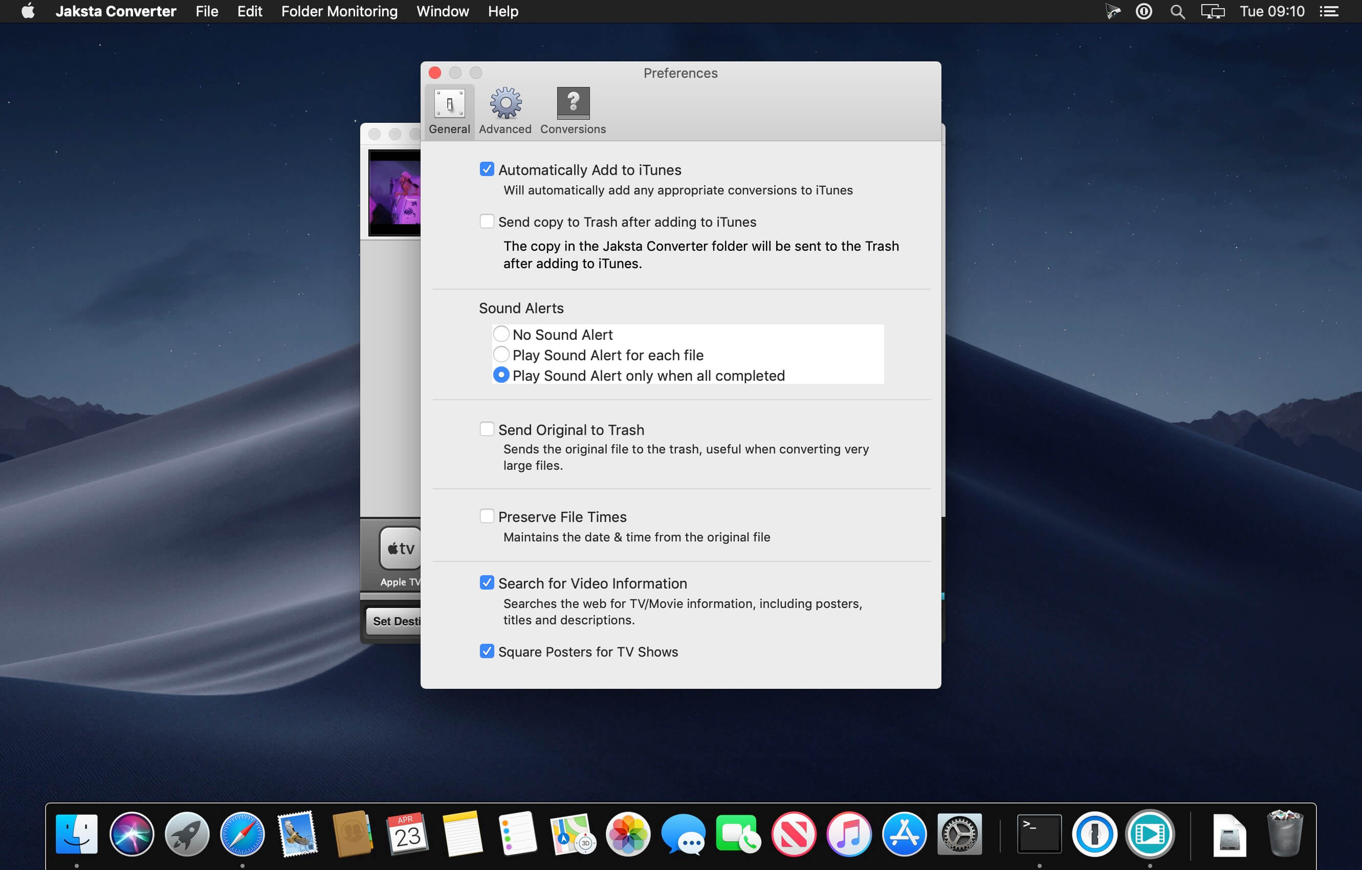Viewport: 1362px width, 870px height.
Task: Open Notes from the dock
Action: 463,834
